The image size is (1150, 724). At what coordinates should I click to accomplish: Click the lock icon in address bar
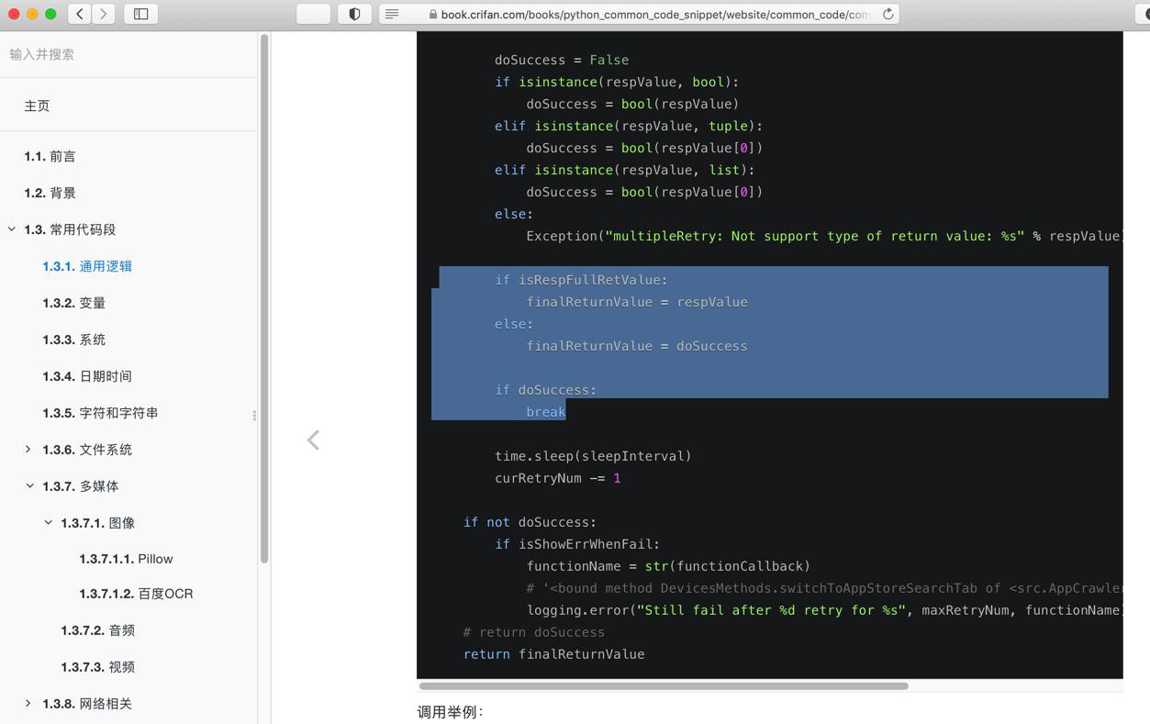433,15
